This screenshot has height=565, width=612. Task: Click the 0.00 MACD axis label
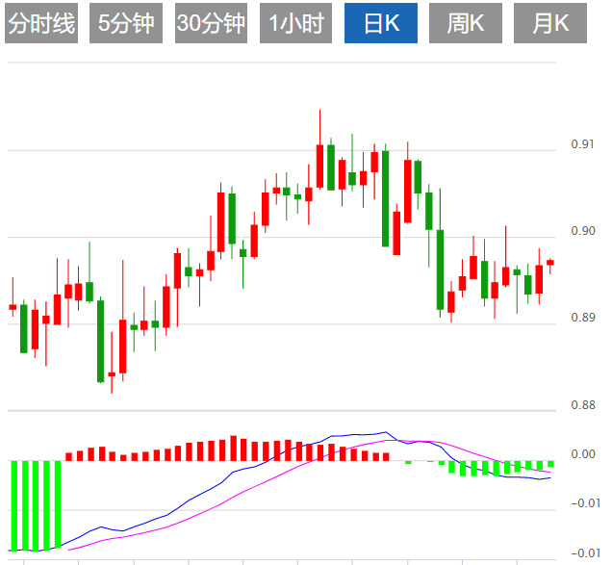[x=583, y=454]
